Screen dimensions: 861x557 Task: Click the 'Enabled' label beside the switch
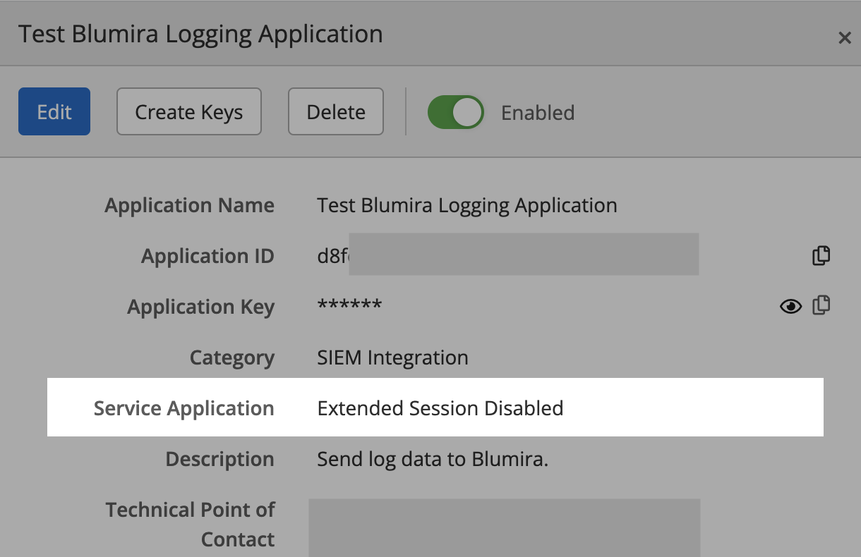[538, 113]
